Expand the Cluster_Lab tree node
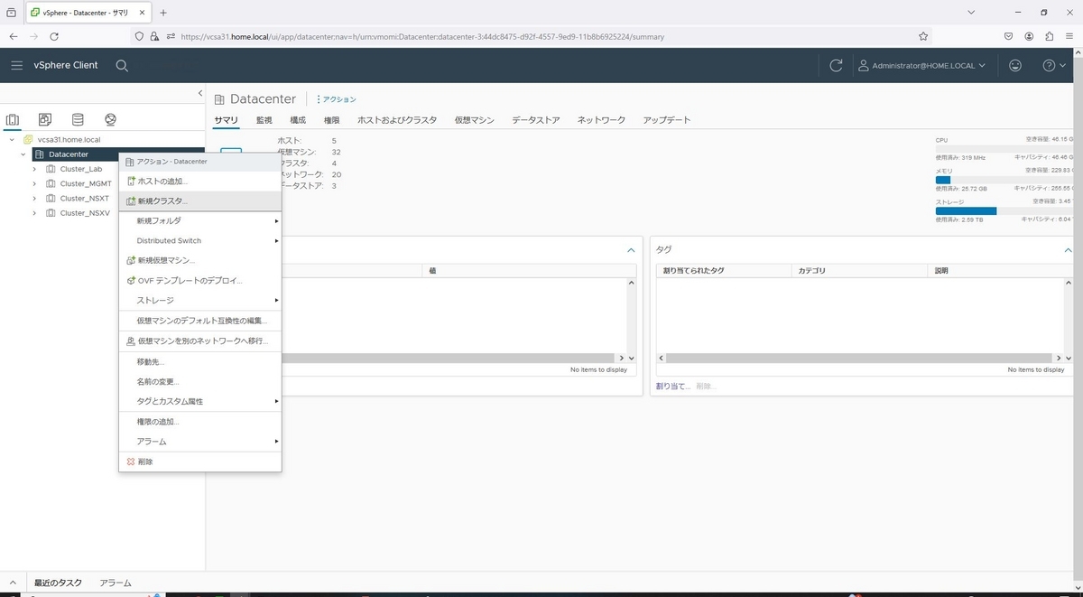This screenshot has width=1083, height=597. (x=34, y=169)
